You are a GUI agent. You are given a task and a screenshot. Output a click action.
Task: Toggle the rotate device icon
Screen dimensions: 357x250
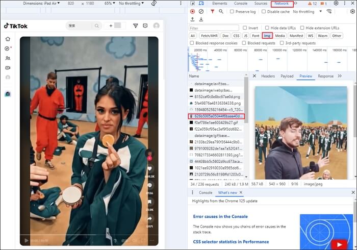coord(154,3)
